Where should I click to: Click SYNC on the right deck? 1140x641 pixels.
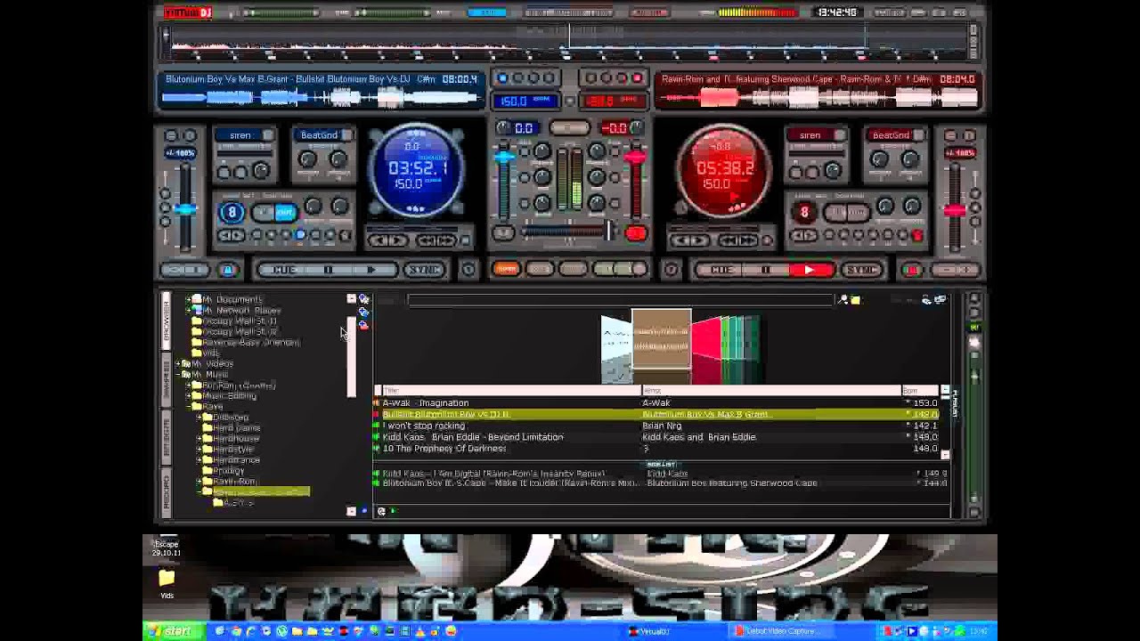862,270
